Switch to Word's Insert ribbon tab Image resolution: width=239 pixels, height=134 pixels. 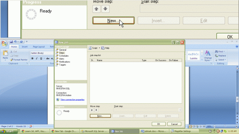(x=25, y=47)
